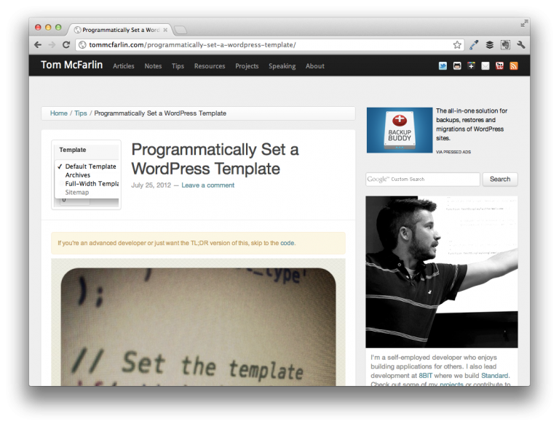
Task: Open the Tom McFarlin site title
Action: [71, 65]
